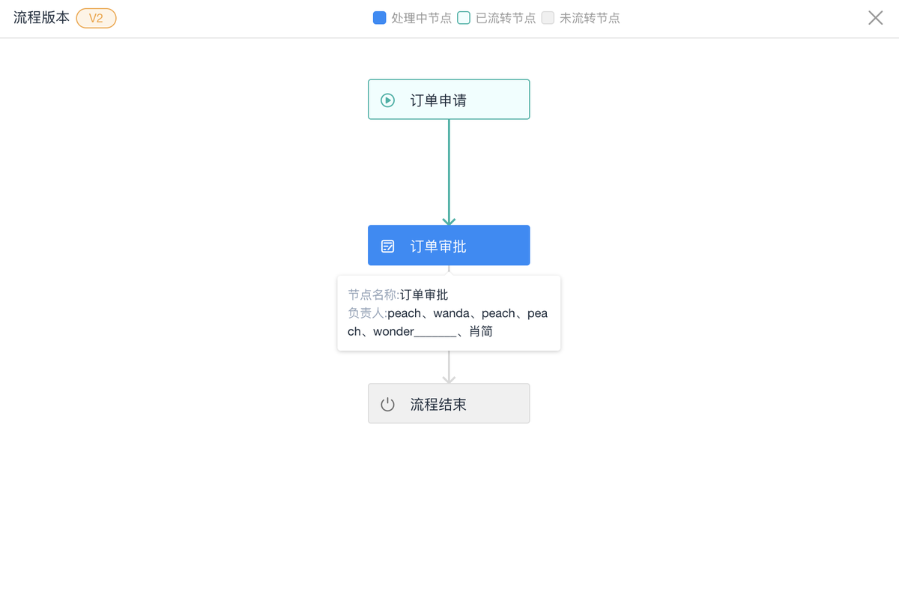This screenshot has height=604, width=899.
Task: Click the gray 未流转节点 legend swatch
Action: (548, 18)
